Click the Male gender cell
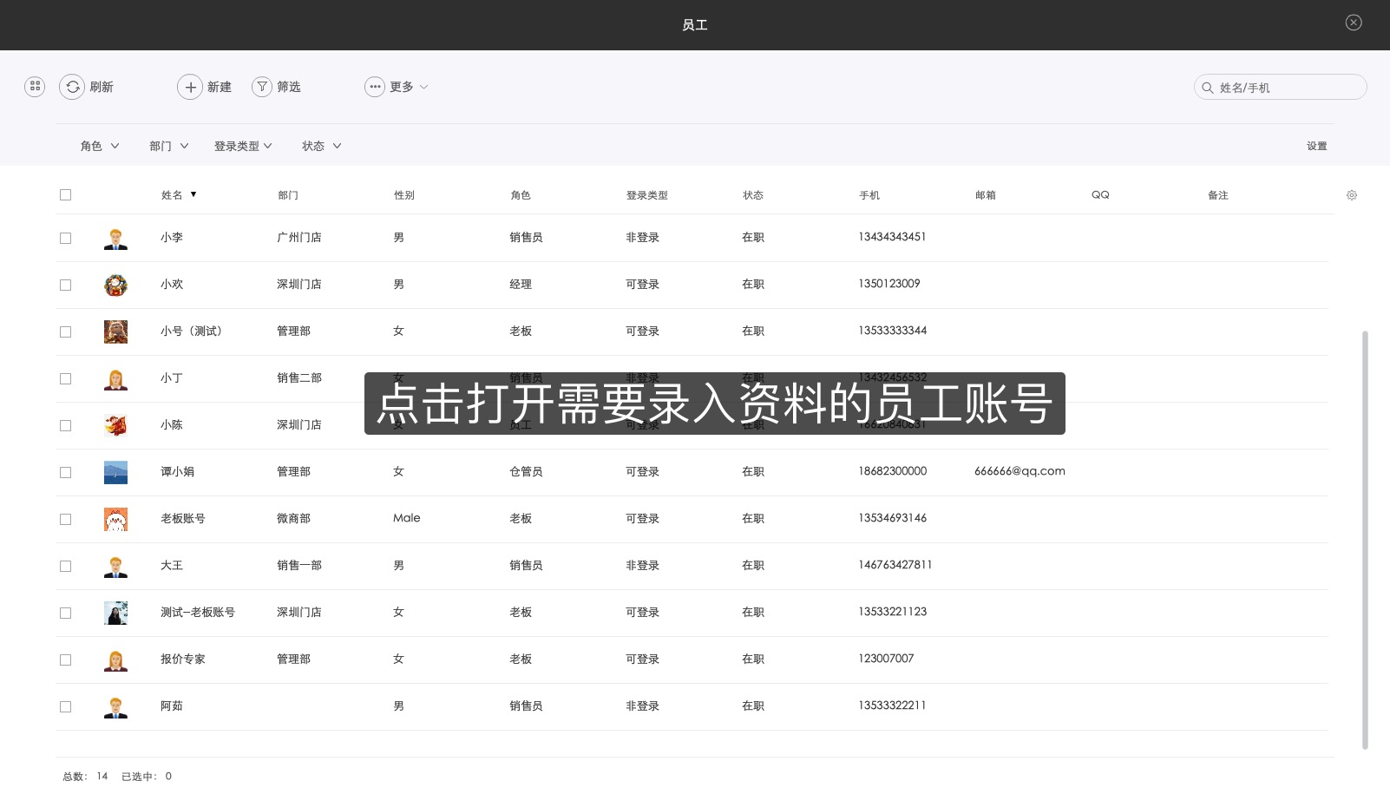 click(406, 518)
